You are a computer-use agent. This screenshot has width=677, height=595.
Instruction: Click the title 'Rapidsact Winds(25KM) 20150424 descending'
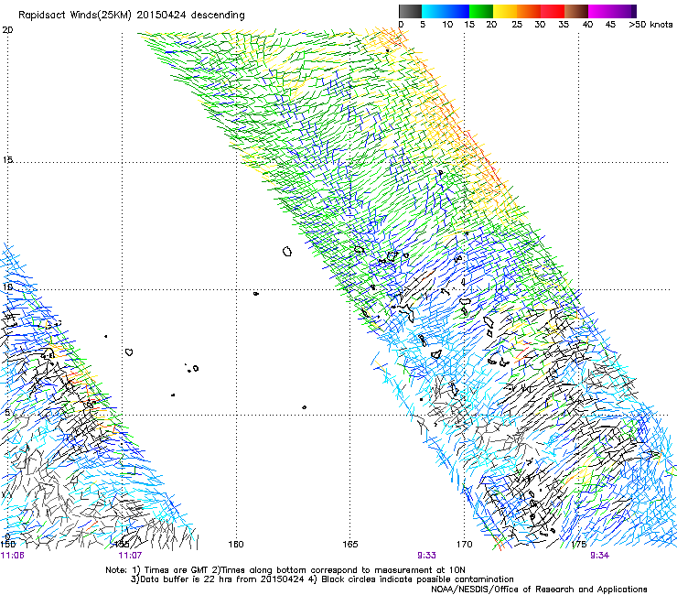131,16
